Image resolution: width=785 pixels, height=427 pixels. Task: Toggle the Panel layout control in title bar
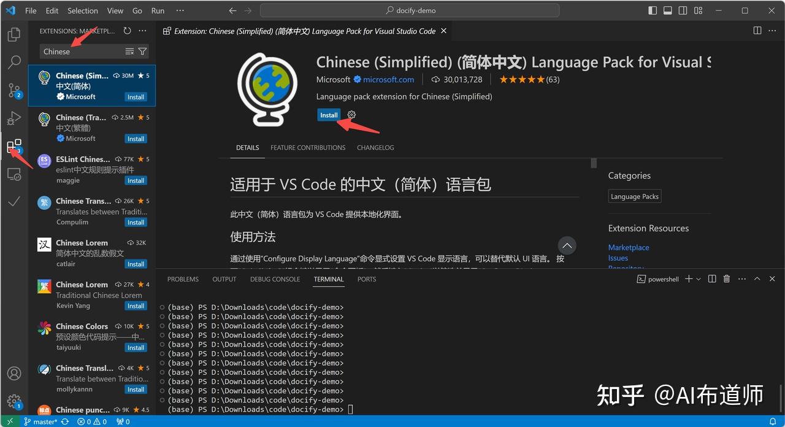click(667, 10)
